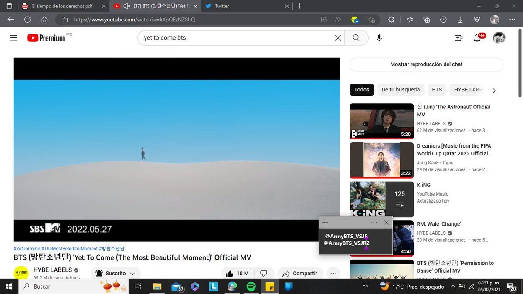Open the YouTube account avatar menu
This screenshot has height=294, width=523.
point(499,38)
